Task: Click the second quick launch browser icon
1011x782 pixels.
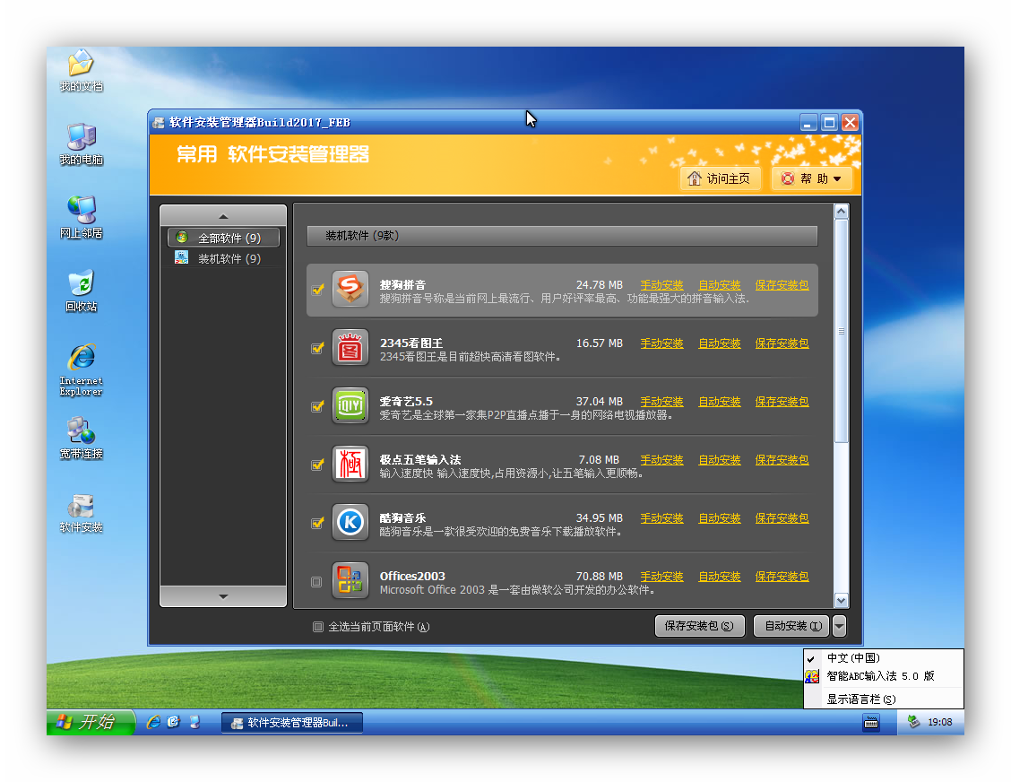Action: 174,722
